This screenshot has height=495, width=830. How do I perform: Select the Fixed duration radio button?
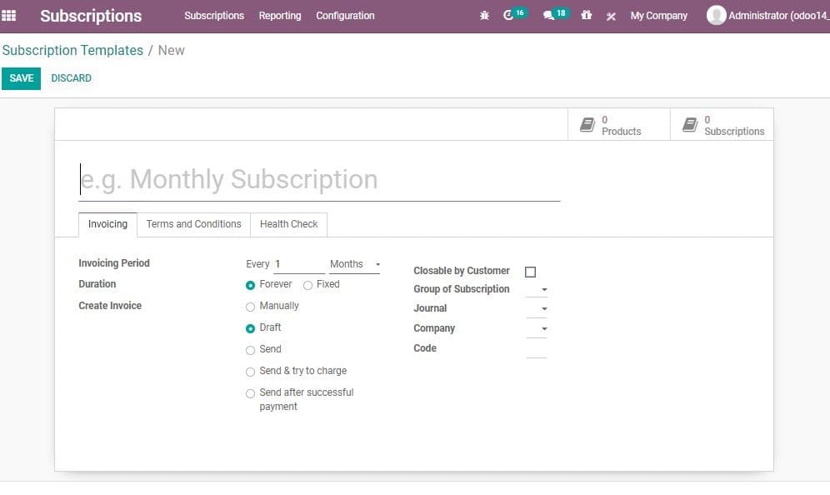307,285
